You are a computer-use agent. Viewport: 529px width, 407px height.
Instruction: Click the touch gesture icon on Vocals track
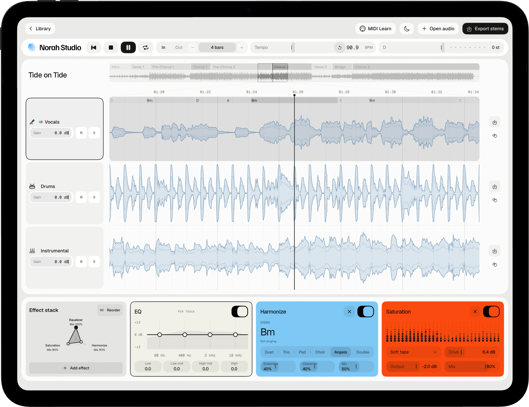pyautogui.click(x=495, y=136)
